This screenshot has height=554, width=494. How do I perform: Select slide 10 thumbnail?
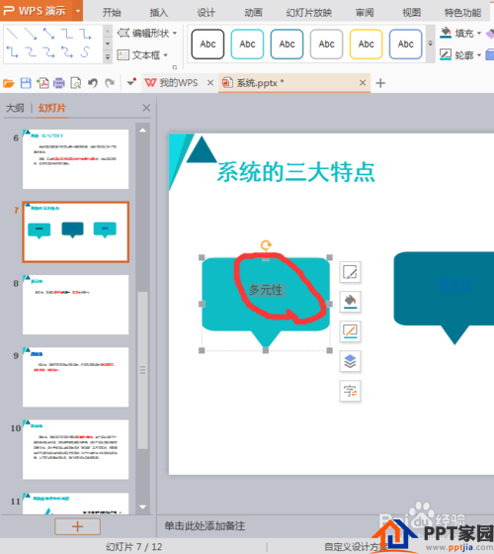coord(75,449)
